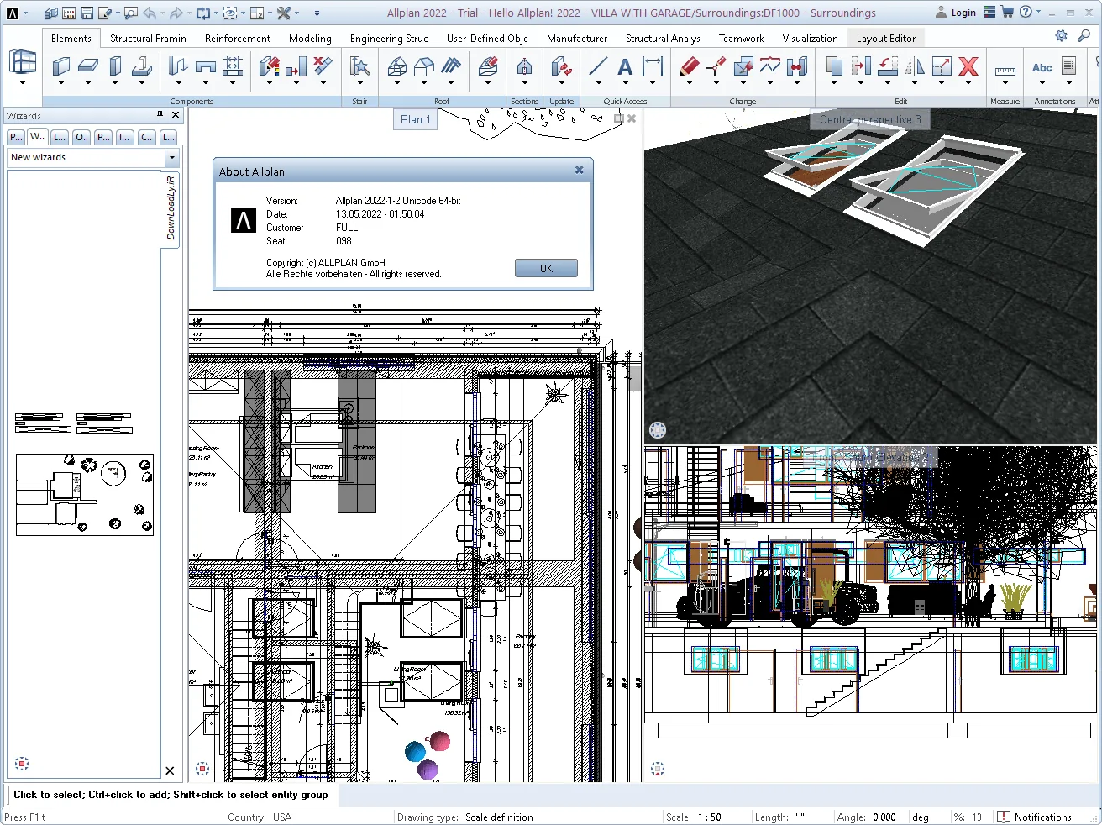Select the Slab tool in Components

point(88,66)
